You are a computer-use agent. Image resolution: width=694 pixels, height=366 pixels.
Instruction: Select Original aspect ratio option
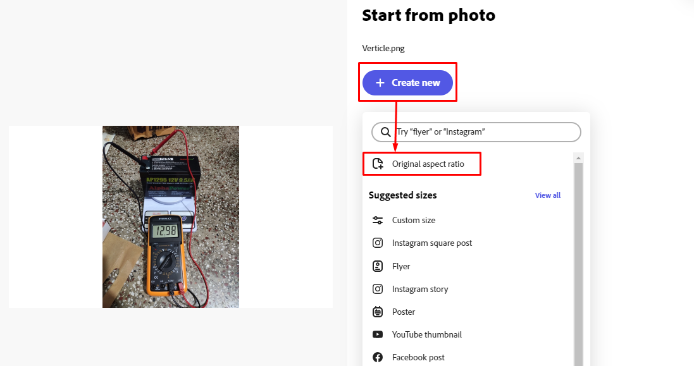(428, 164)
